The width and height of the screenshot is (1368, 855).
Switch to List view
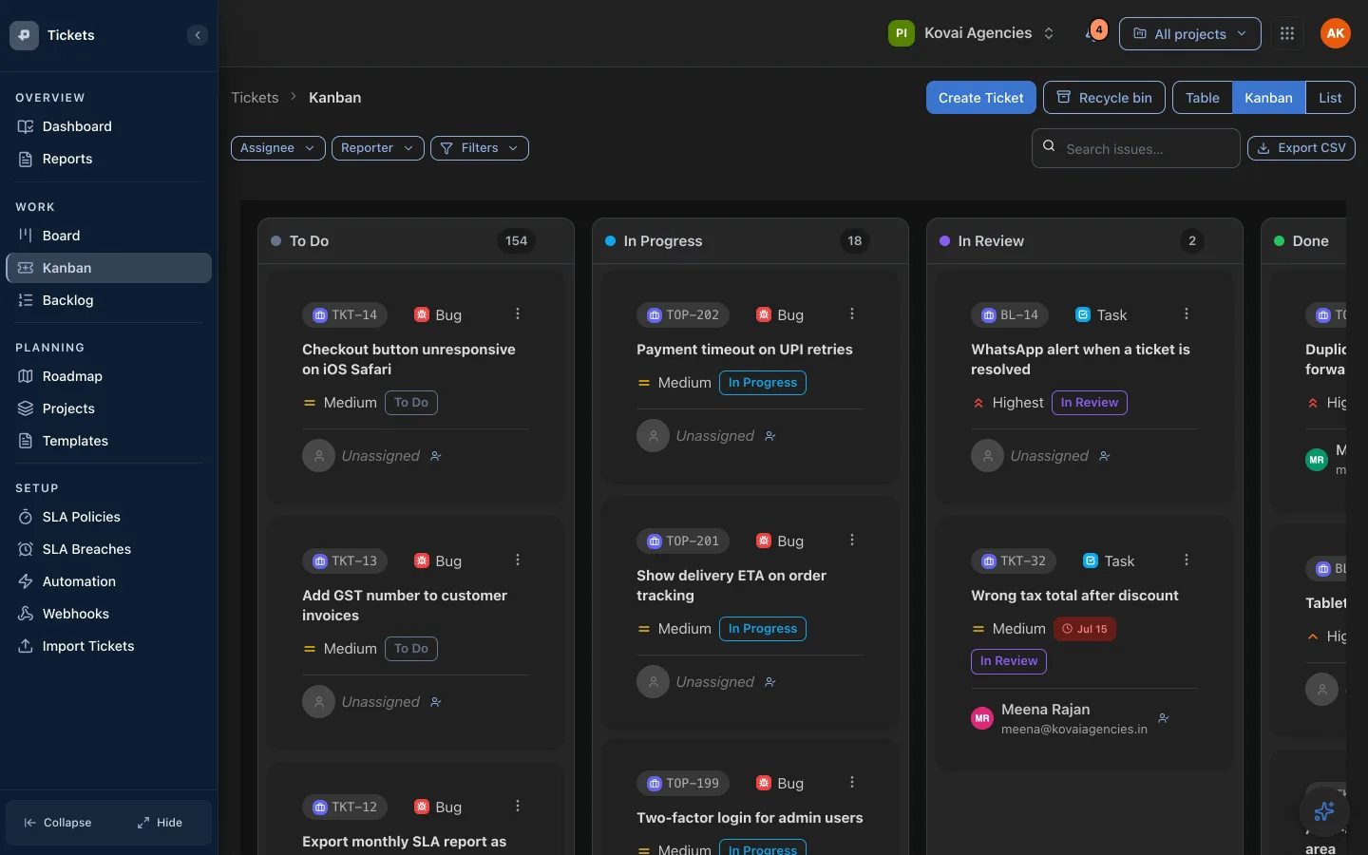coord(1330,98)
